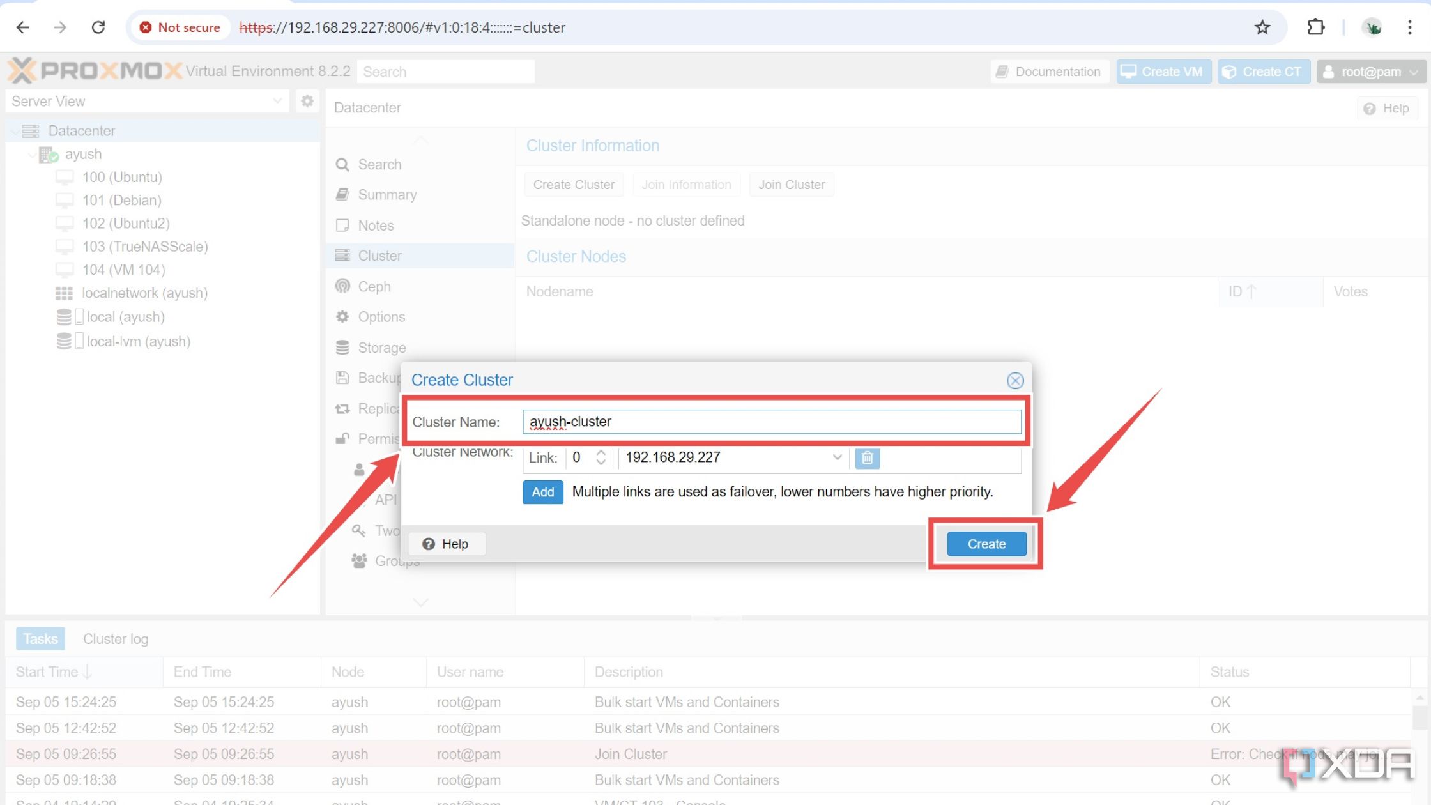This screenshot has width=1431, height=805.
Task: Click the Not secure site indicator
Action: pos(180,27)
